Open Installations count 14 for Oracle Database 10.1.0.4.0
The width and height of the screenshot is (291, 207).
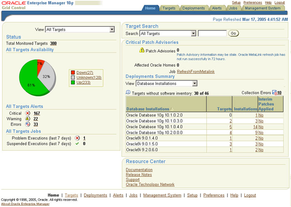coord(255,127)
